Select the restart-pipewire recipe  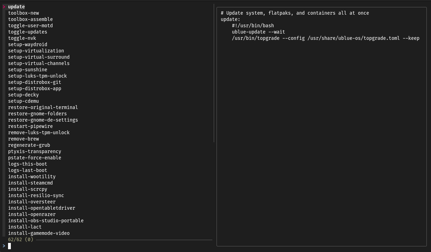pyautogui.click(x=30, y=126)
